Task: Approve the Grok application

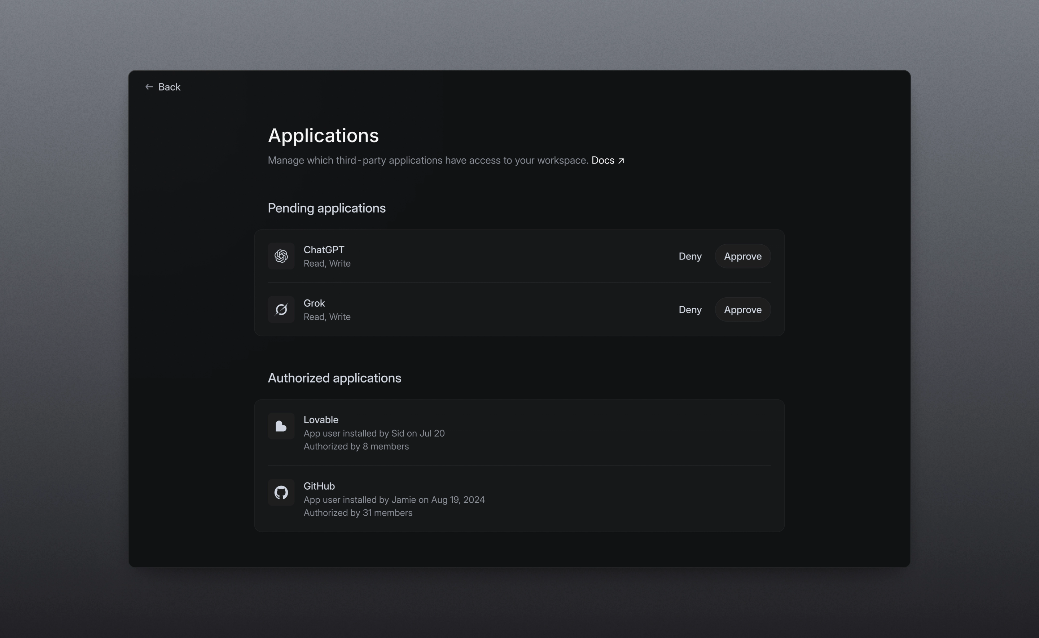Action: point(743,310)
